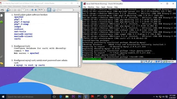Select the page number field
The height and width of the screenshot is (99, 177).
(23, 10)
